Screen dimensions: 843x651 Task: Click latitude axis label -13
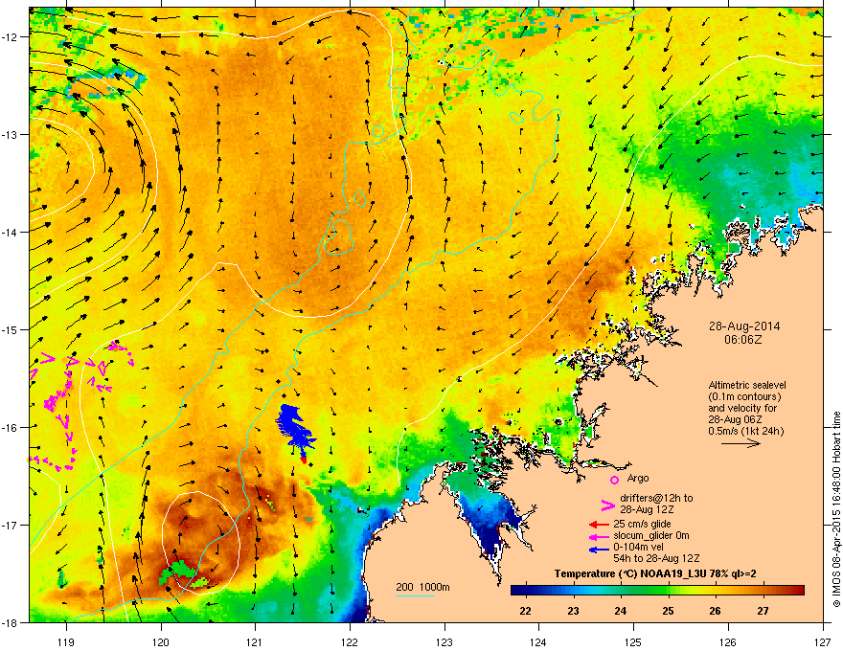tap(11, 134)
